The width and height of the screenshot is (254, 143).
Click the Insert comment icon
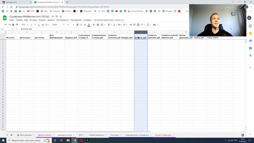135,25
